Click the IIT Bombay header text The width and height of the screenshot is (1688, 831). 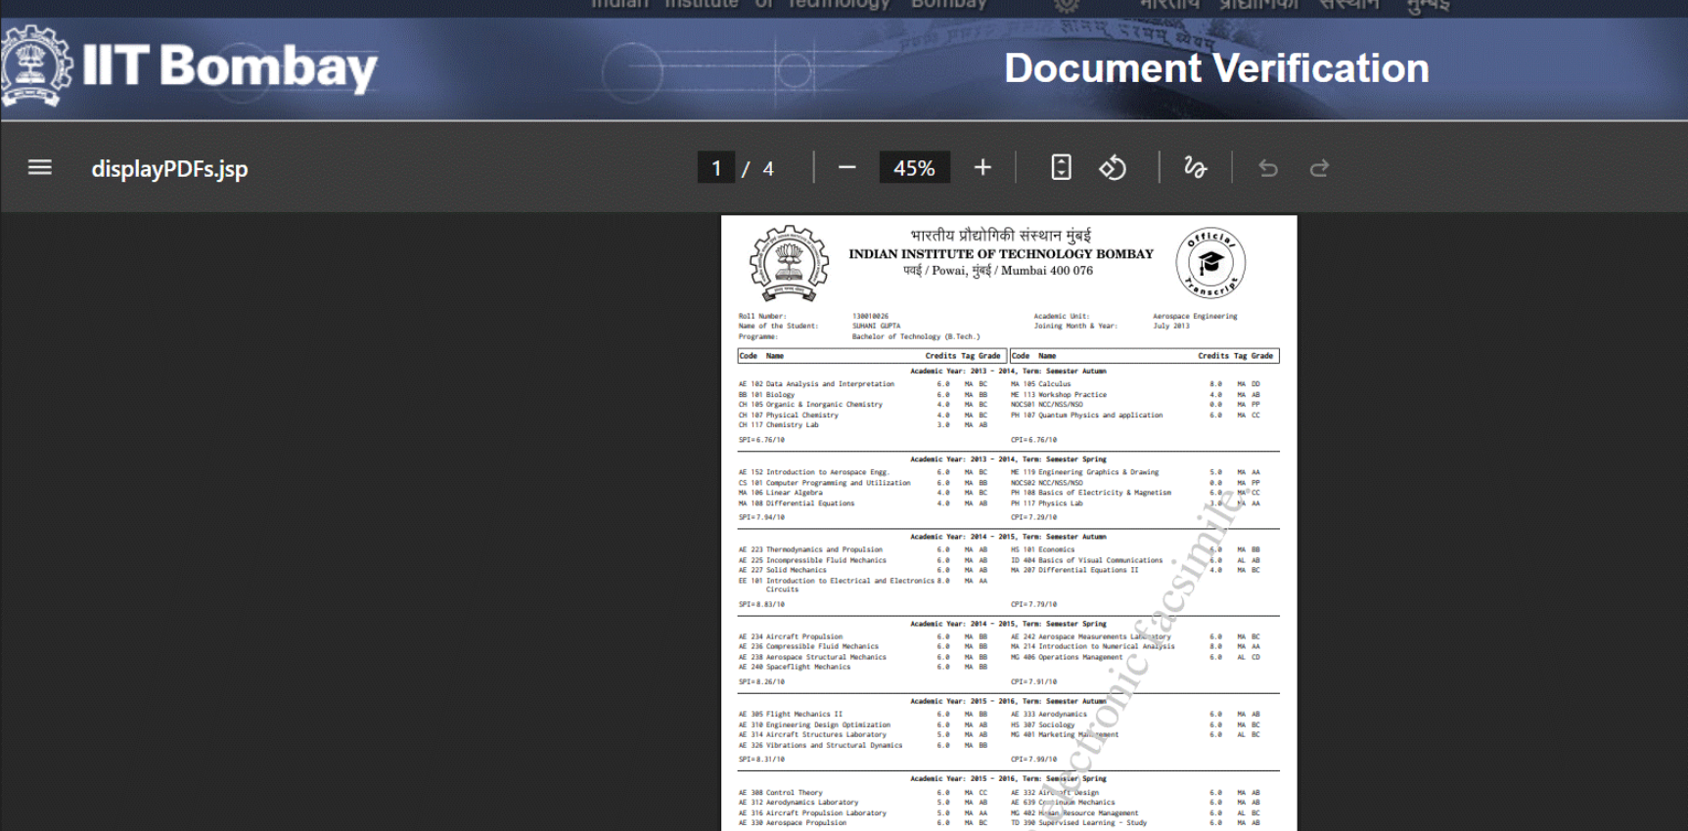[230, 66]
